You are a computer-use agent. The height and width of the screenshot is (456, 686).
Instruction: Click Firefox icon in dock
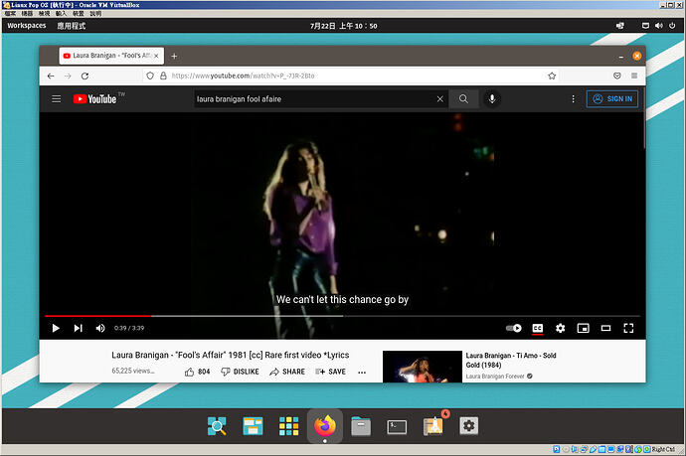click(325, 426)
